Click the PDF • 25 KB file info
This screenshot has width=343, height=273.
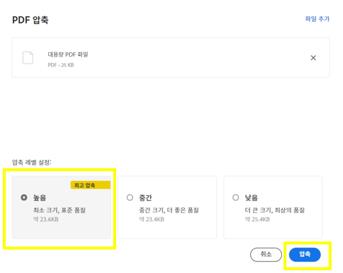pos(61,65)
